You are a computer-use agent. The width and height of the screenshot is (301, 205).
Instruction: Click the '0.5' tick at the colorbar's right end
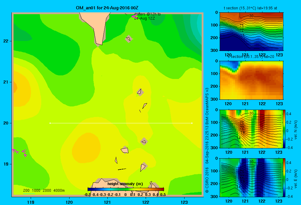click(163, 195)
